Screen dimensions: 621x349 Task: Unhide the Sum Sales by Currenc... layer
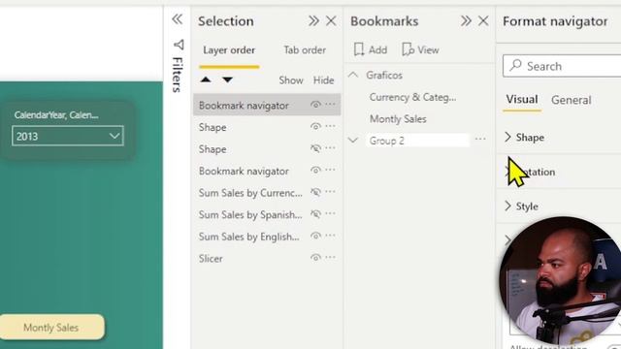(x=315, y=192)
